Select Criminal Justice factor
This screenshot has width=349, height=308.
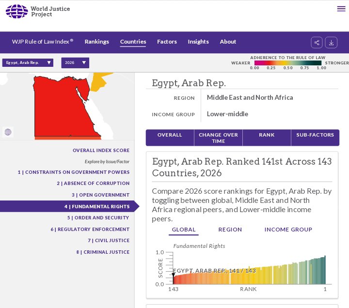coord(103,252)
